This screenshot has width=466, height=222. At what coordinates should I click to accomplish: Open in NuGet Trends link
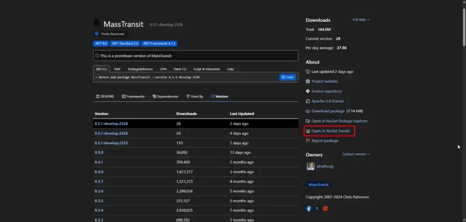pos(330,131)
